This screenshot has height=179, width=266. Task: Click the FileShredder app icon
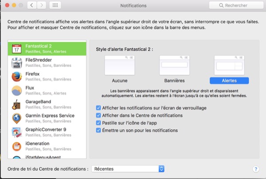click(x=17, y=62)
